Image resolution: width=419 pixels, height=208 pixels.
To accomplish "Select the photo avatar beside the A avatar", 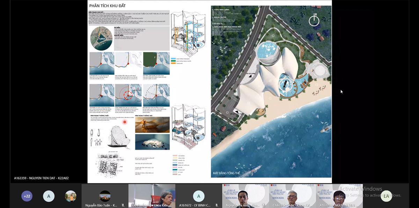I will tap(71, 196).
